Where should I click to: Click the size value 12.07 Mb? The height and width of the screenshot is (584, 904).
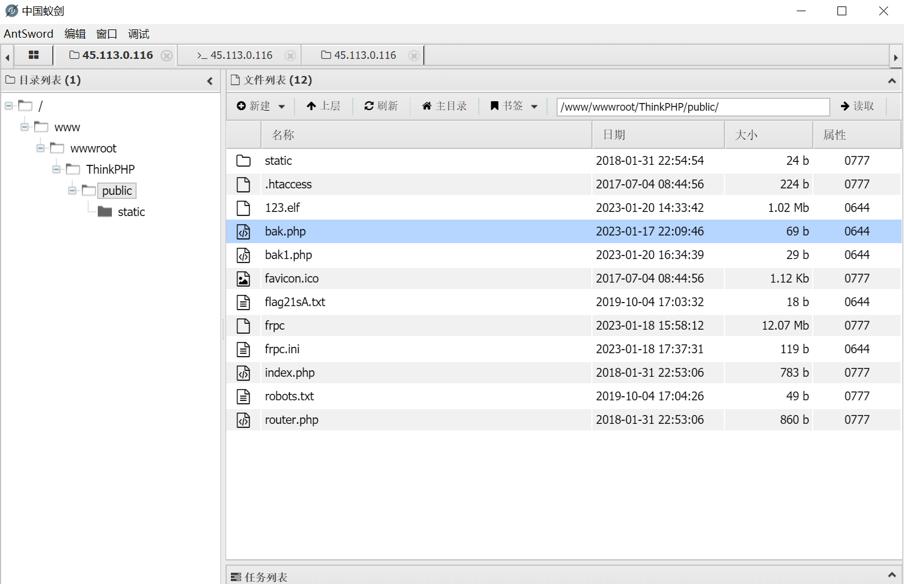click(785, 326)
